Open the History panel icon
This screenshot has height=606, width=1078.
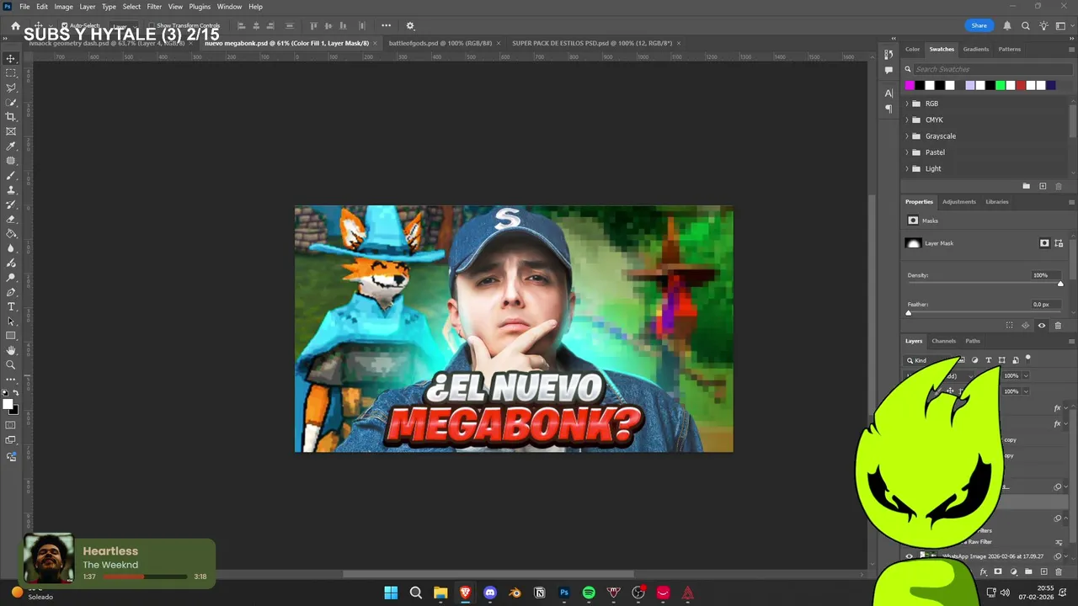coord(889,55)
